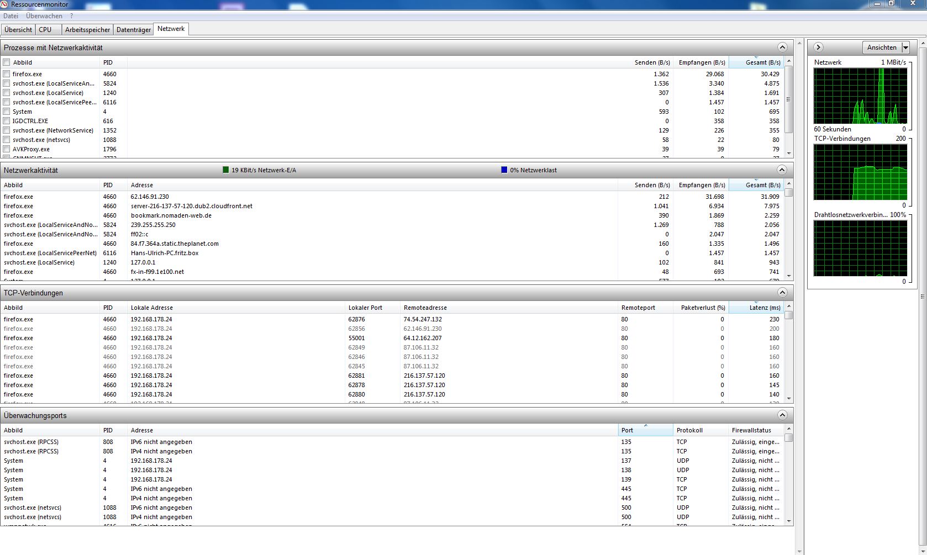The width and height of the screenshot is (927, 555).
Task: Select the Hans-Ulrich-PC.fritz.box row
Action: click(x=392, y=253)
